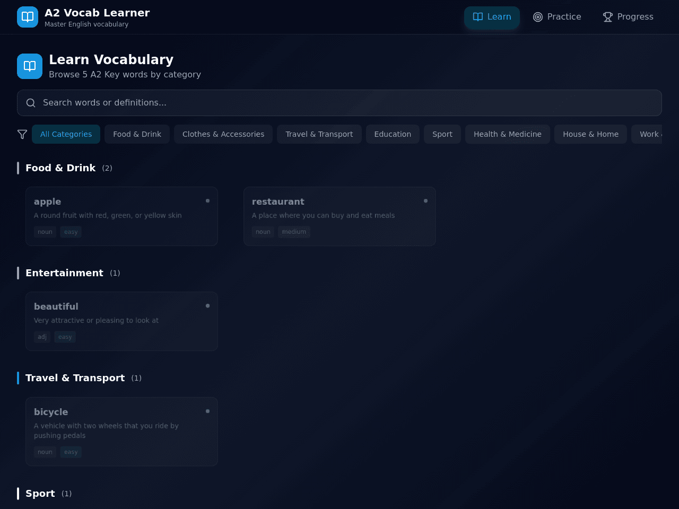Screen dimensions: 679x509
Task: Click the status dot on beautiful card
Action: 207,305
